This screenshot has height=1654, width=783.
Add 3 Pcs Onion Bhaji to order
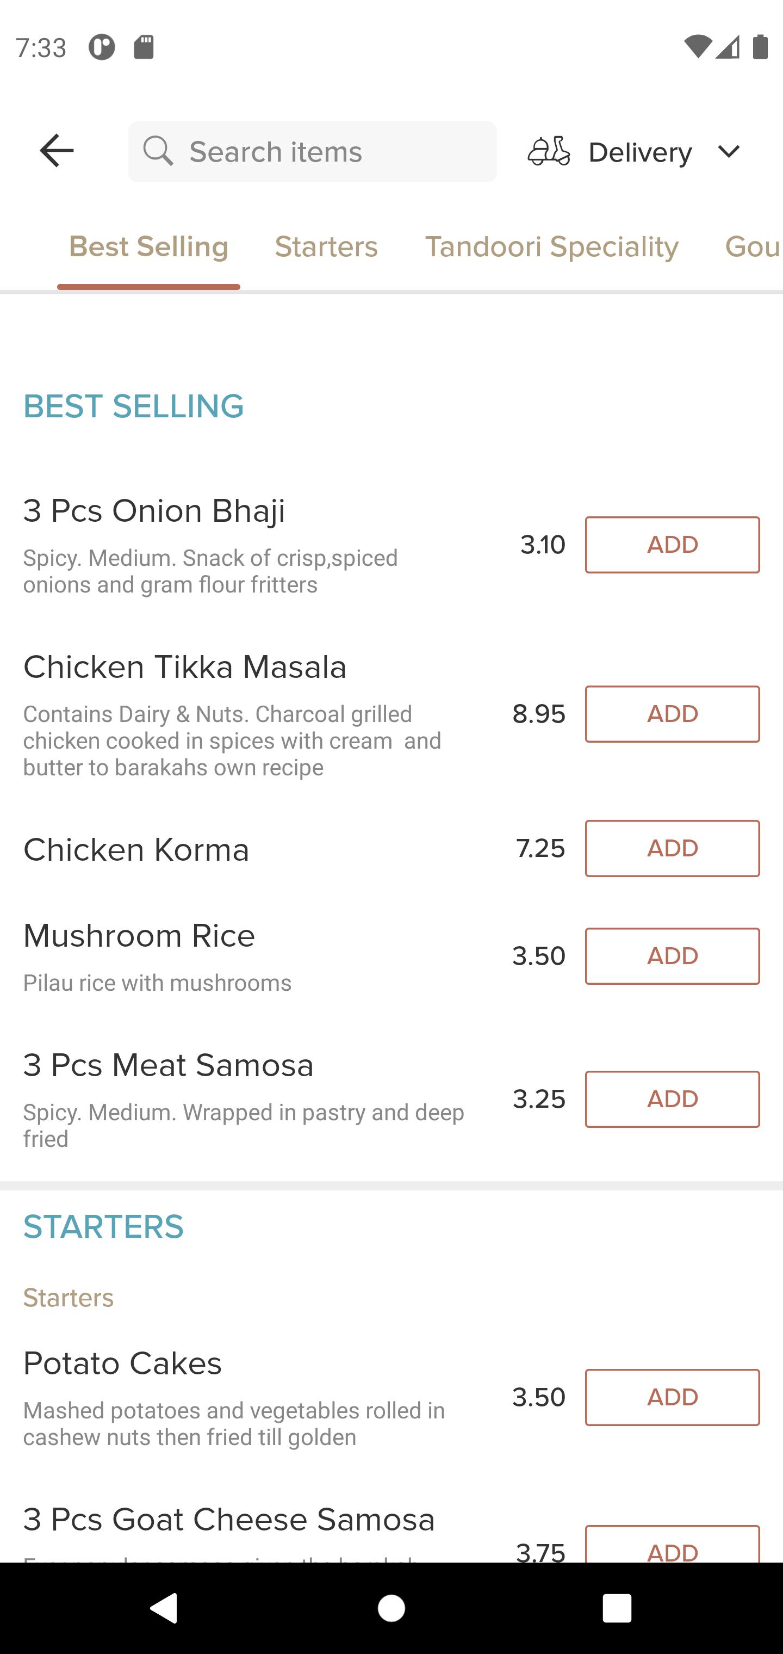coord(672,545)
